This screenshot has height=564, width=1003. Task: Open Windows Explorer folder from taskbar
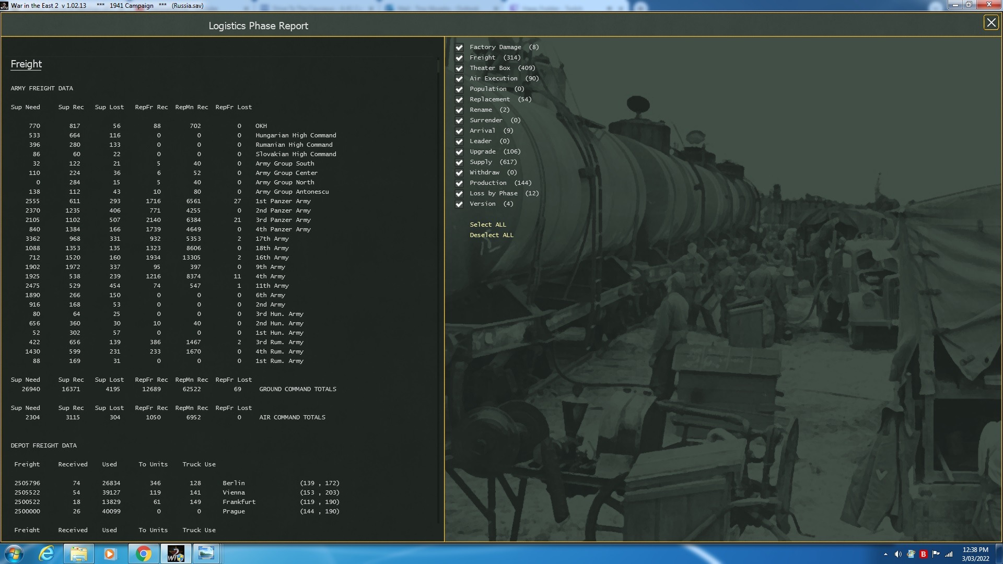(79, 554)
